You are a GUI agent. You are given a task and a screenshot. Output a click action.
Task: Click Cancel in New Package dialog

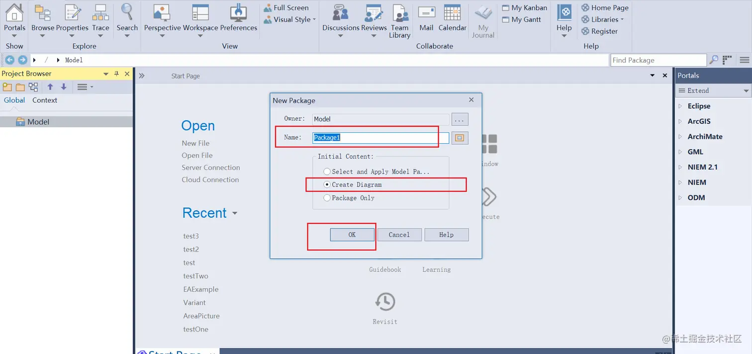(399, 235)
